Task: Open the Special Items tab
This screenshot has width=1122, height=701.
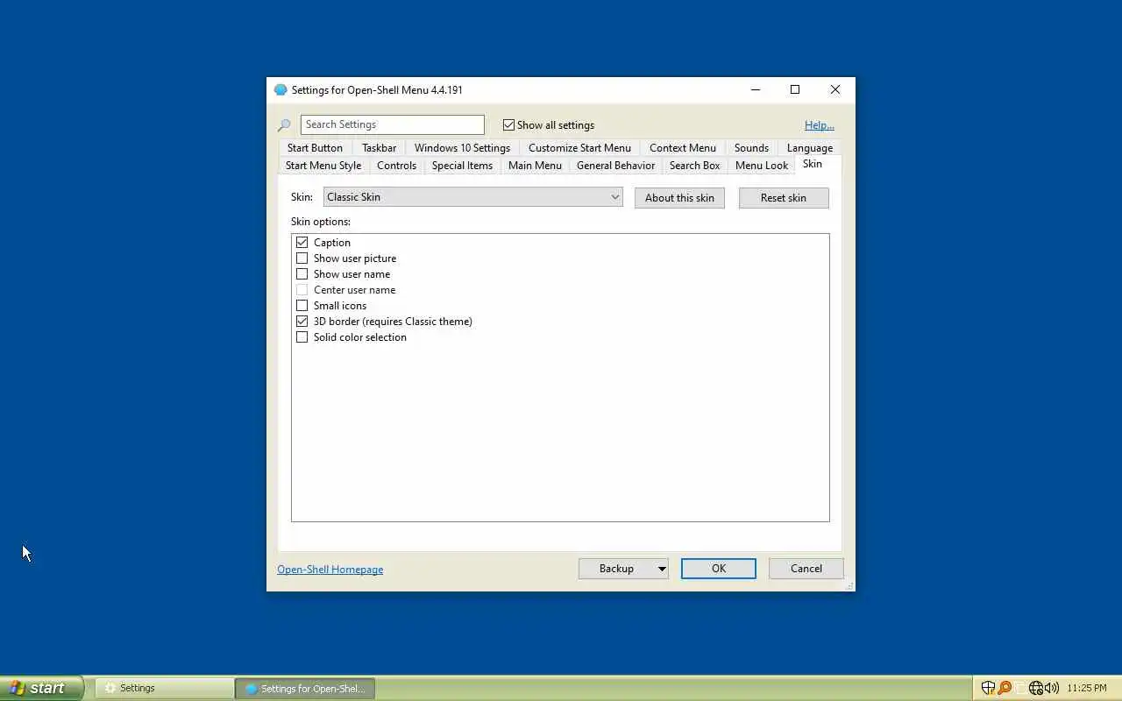Action: coord(462,165)
